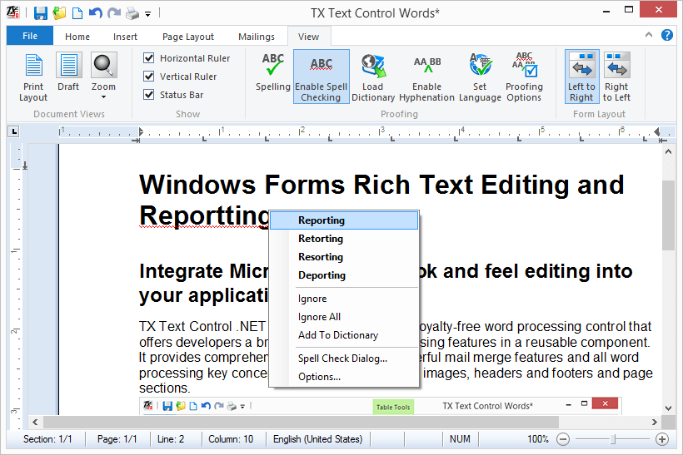Select Add To Dictionary menu entry
The width and height of the screenshot is (683, 455).
coord(338,335)
